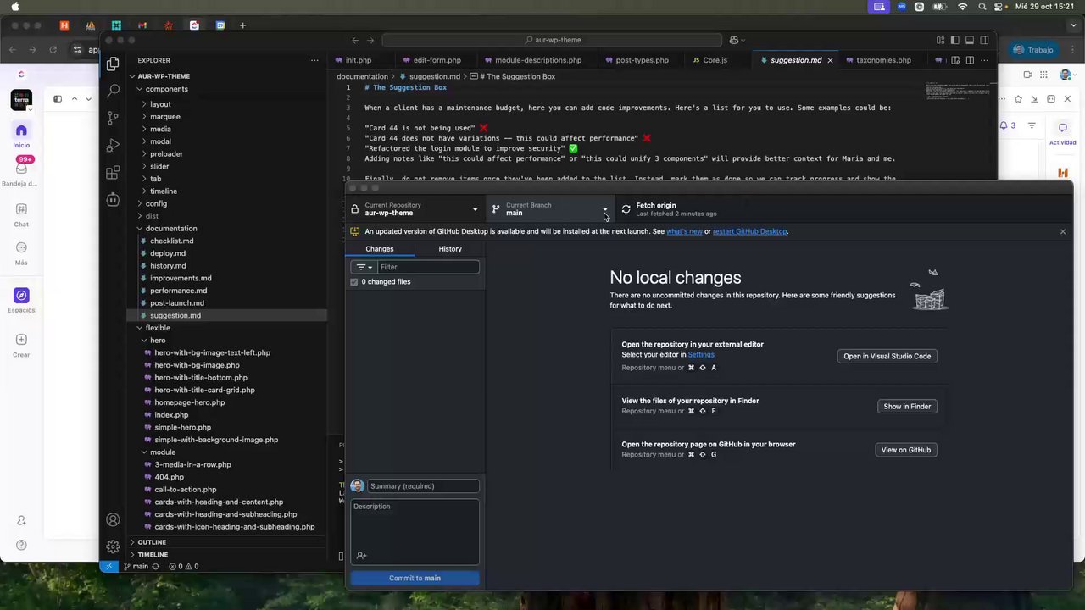Open Espacios compass icon in browser sidebar
This screenshot has width=1085, height=610.
pos(21,295)
